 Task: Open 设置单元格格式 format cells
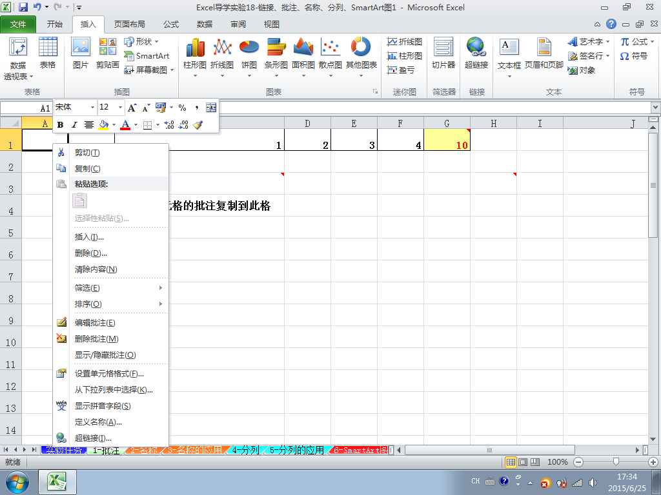pyautogui.click(x=111, y=373)
